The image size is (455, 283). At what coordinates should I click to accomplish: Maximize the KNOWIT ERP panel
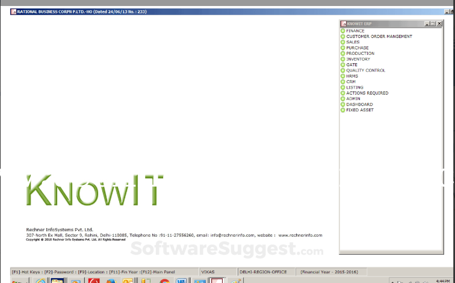[x=433, y=23]
